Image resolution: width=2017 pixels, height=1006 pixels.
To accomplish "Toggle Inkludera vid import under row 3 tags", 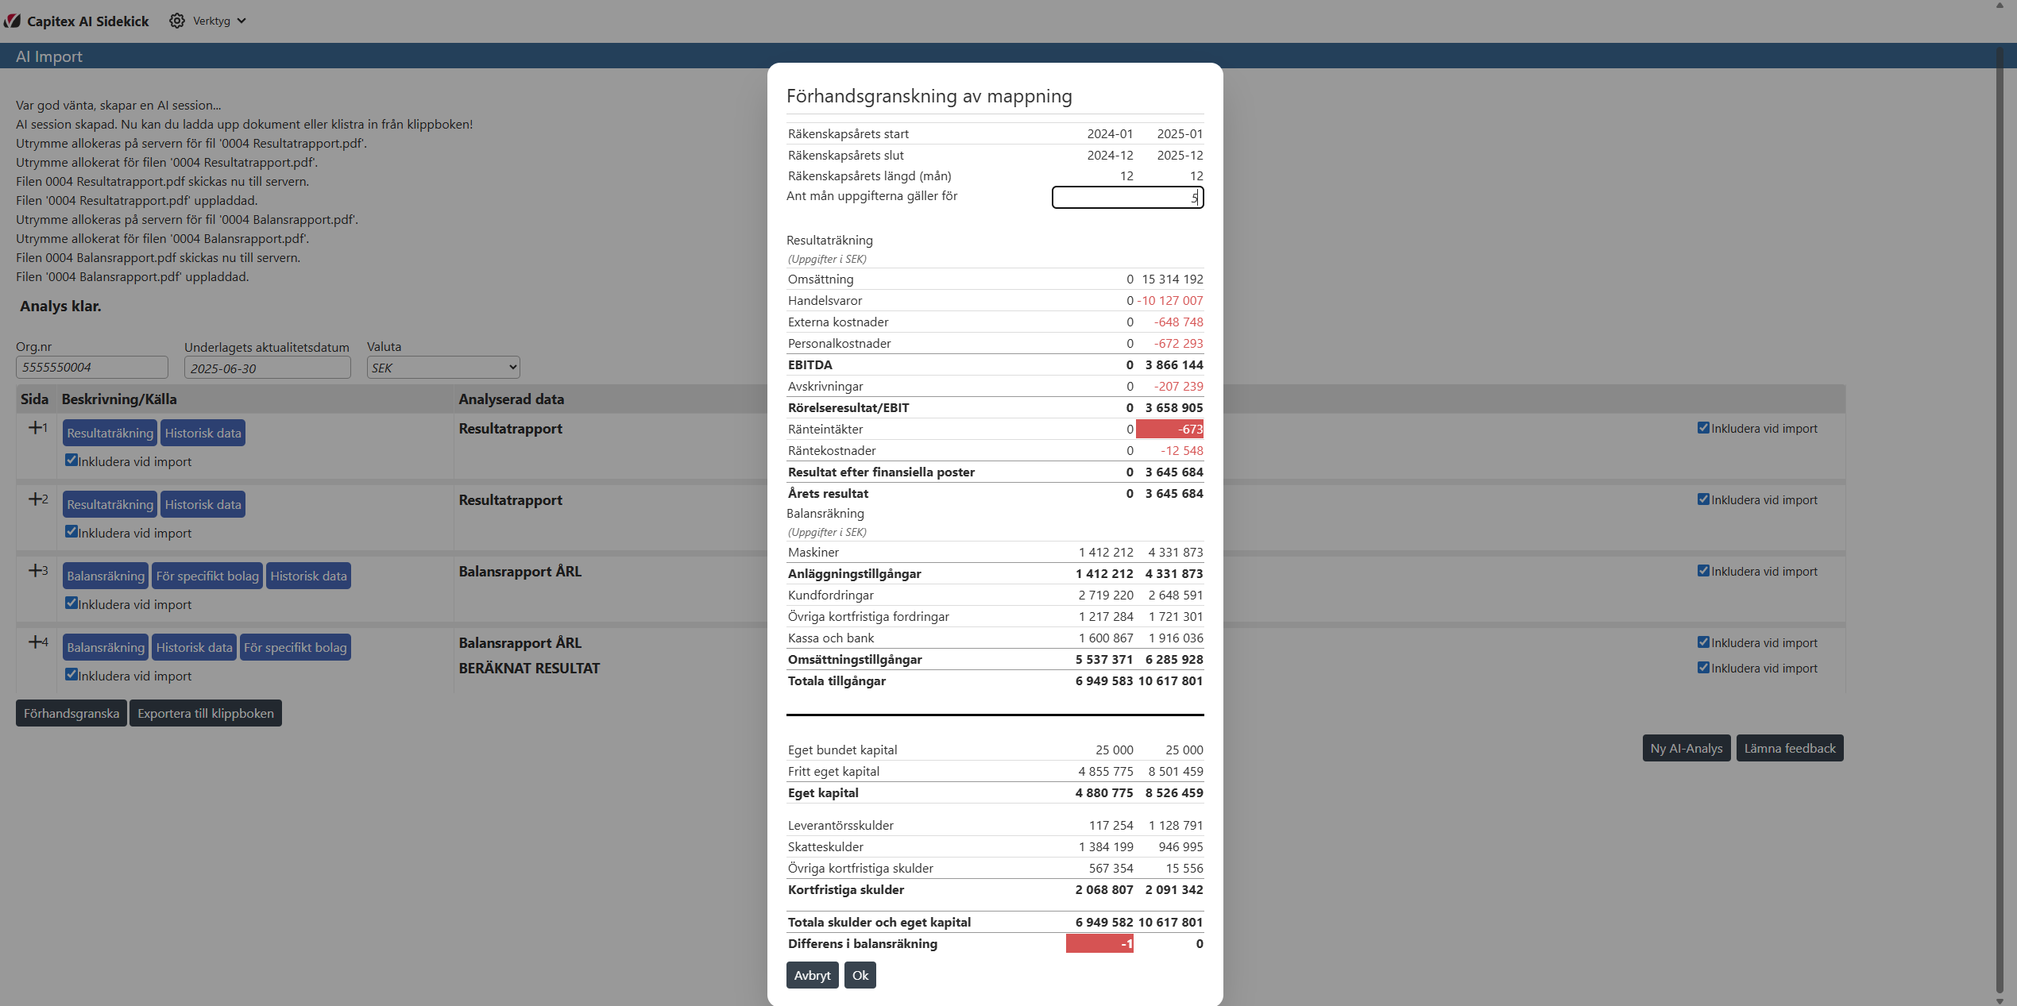I will point(71,603).
